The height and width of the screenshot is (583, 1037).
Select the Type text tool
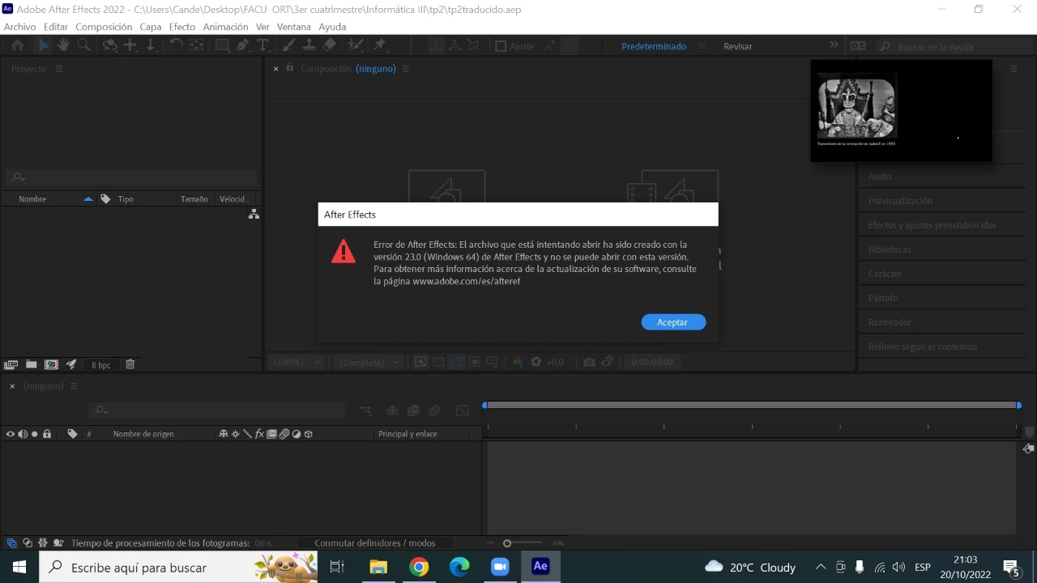[x=262, y=45]
